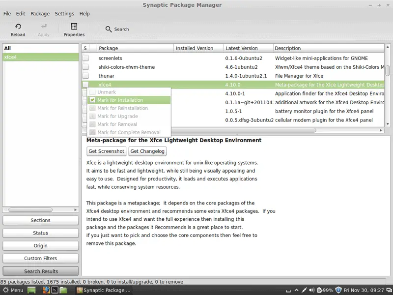
Task: Click the Get Changelog button
Action: click(147, 151)
